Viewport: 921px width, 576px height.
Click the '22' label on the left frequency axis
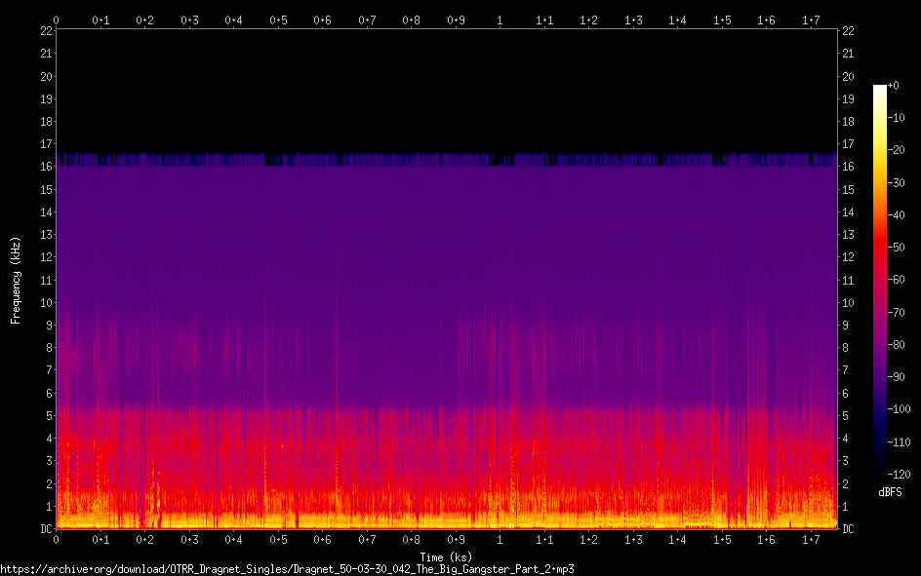click(45, 31)
